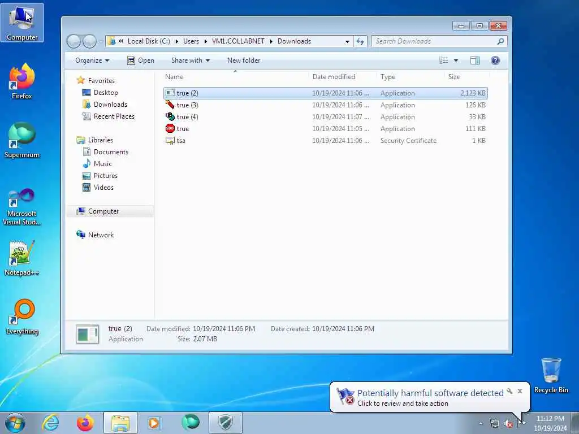Screen dimensions: 579x434
Task: Open Firefox from the taskbar
Action: tap(85, 423)
